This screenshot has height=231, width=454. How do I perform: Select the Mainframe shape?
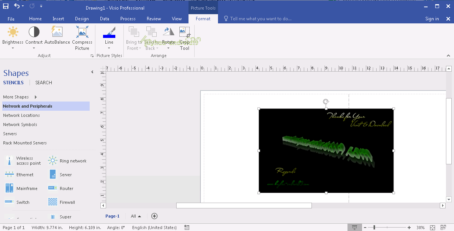(x=21, y=188)
